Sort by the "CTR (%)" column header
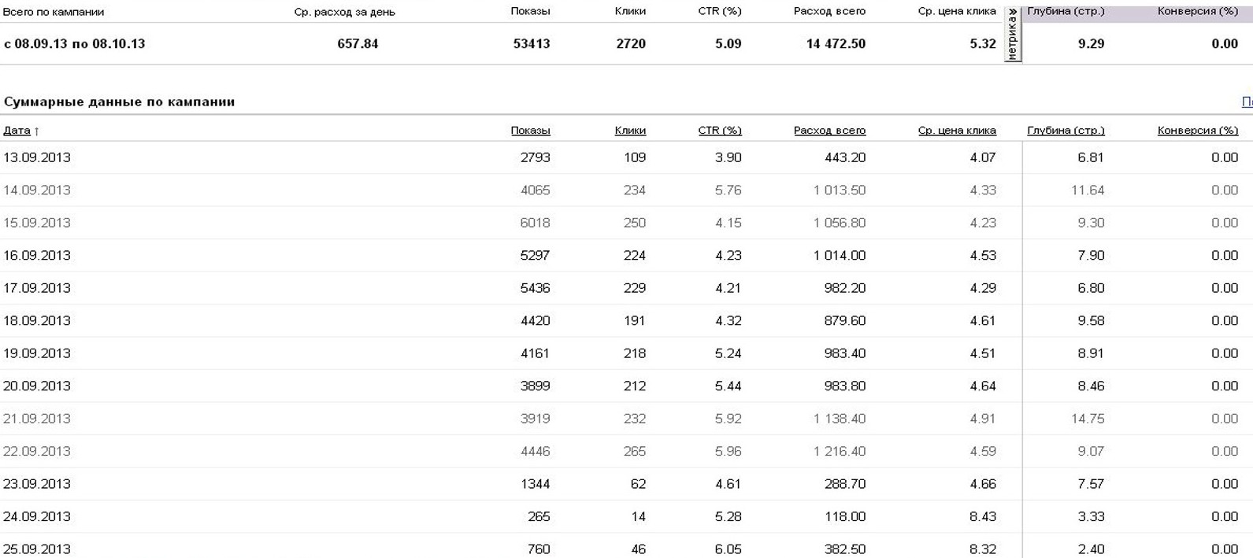 719,131
